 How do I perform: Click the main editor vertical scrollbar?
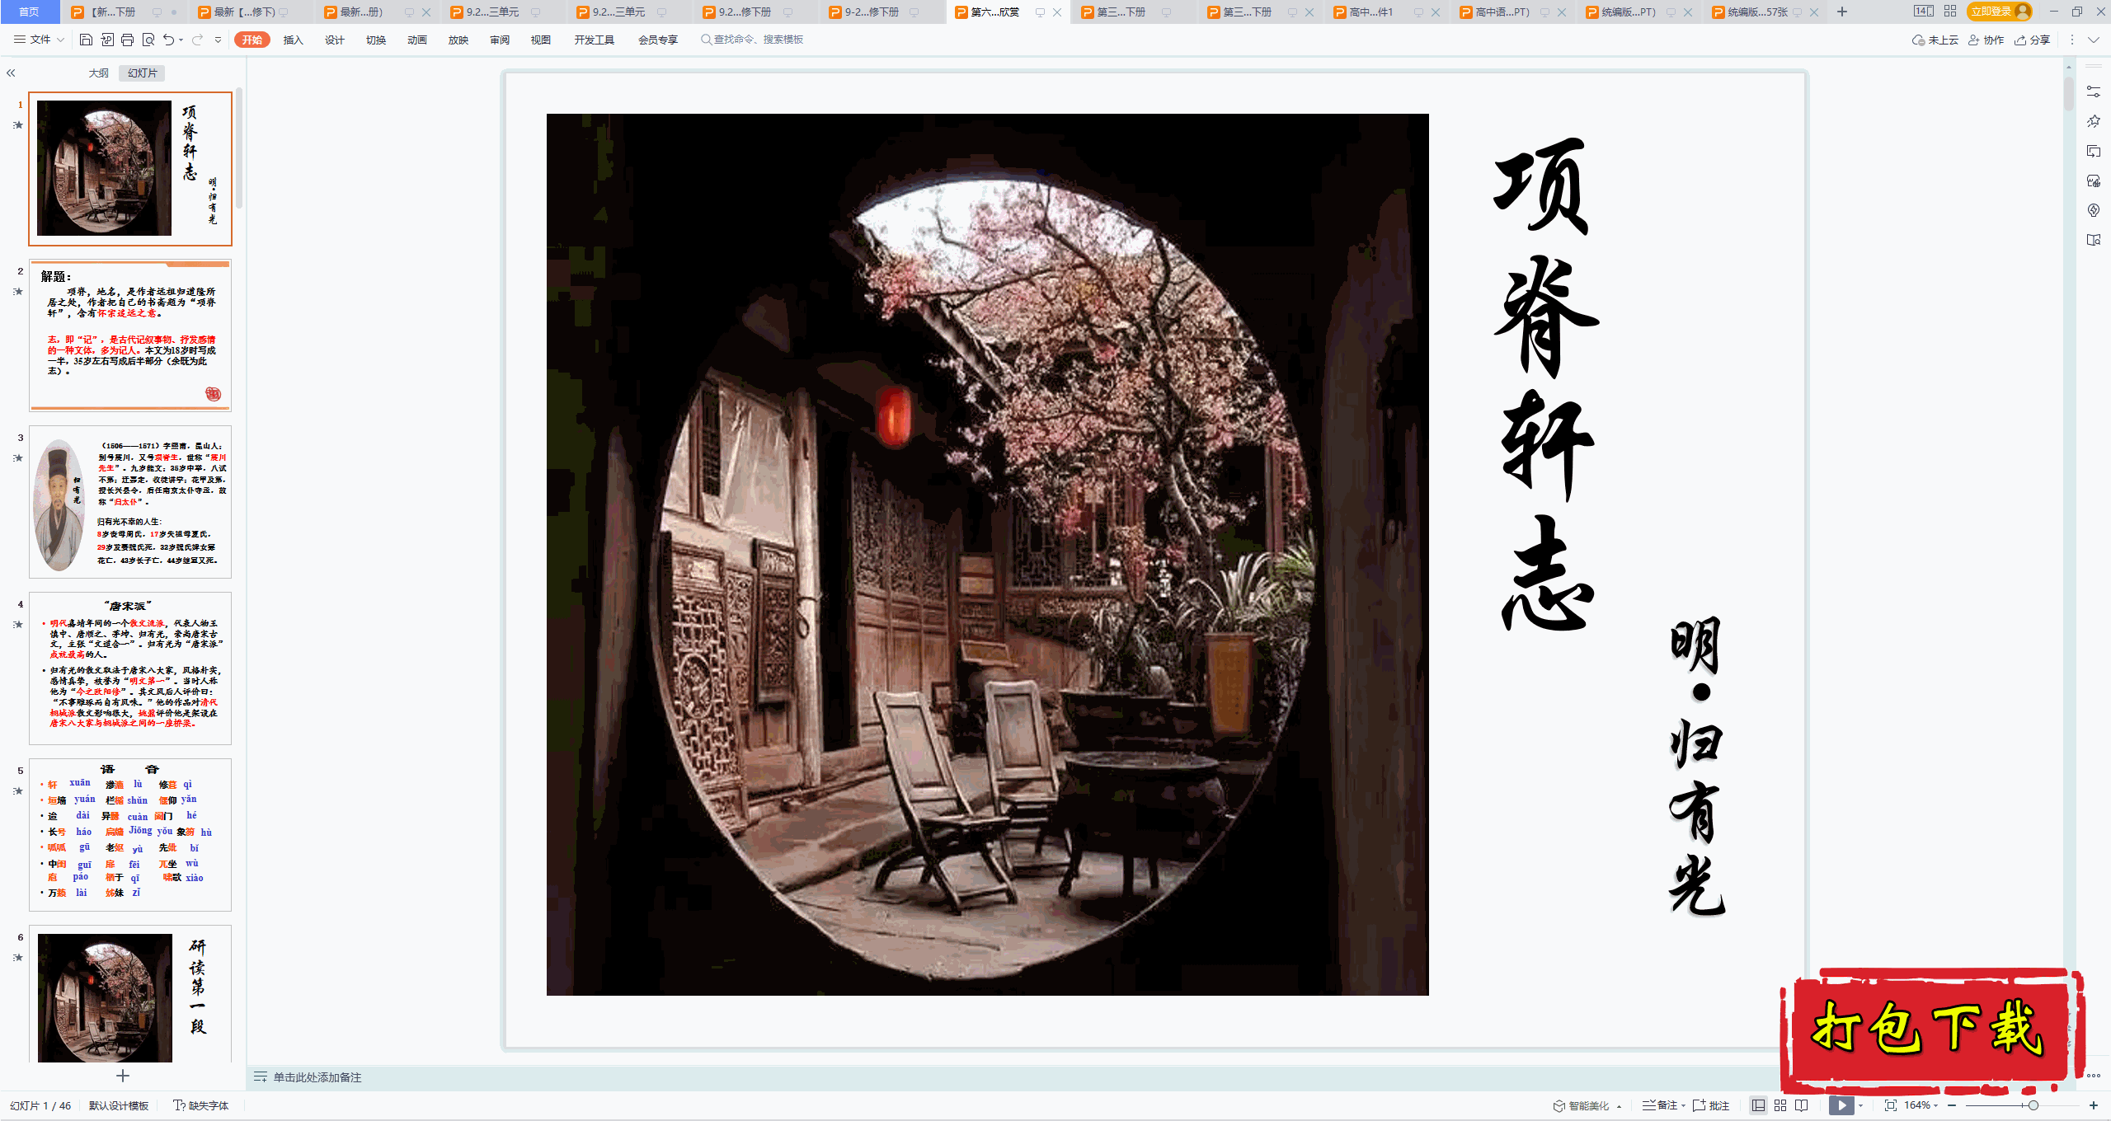[2068, 92]
